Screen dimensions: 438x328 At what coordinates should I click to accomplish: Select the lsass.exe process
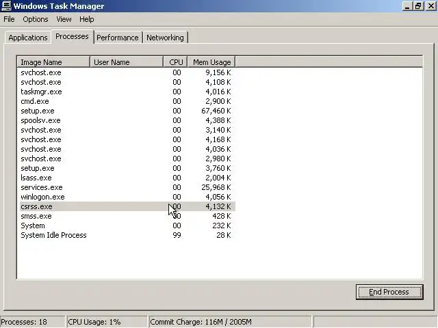127,178
